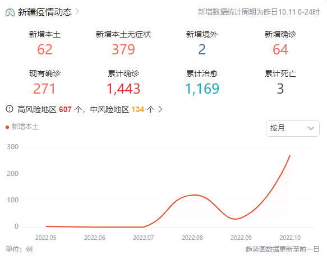Click the statistics period note 新增数据统计周期为昨日10.11 0-24时
The height and width of the screenshot is (264, 327).
tap(259, 12)
